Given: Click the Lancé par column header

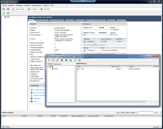Looking at the screenshot, I should (x=65, y=116).
